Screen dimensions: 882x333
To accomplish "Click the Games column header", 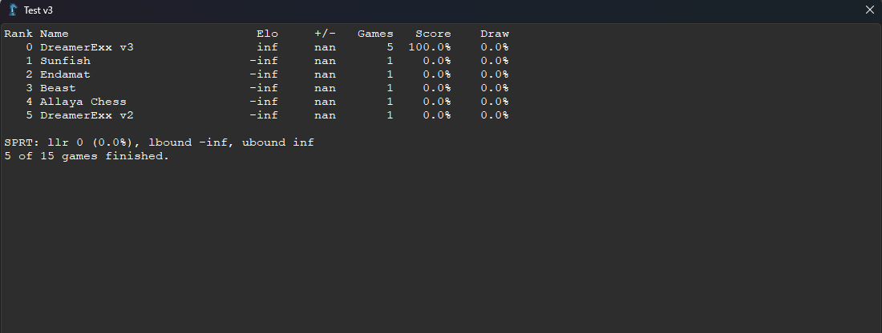I will tap(375, 34).
